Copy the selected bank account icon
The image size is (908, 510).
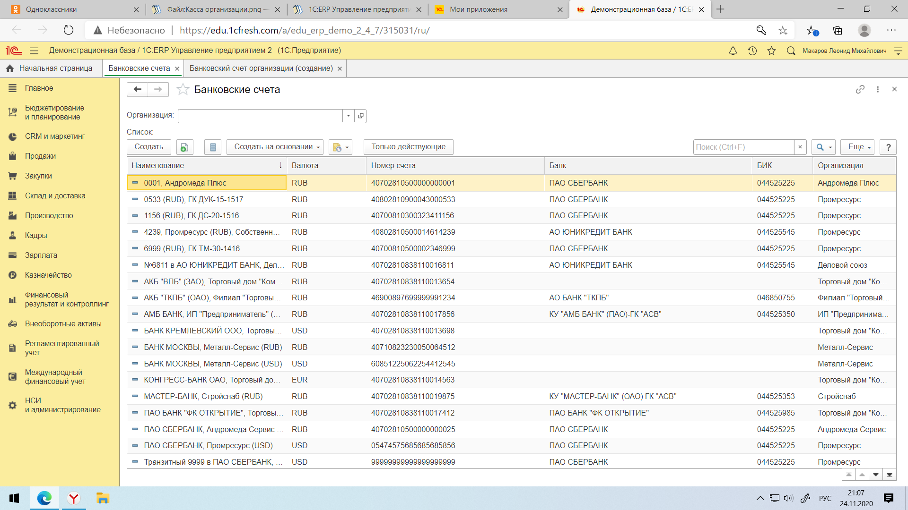(x=184, y=147)
